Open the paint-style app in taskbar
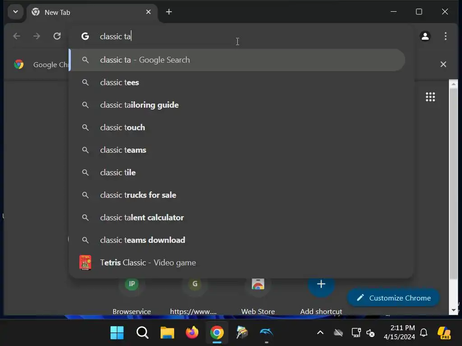This screenshot has height=346, width=462. 242,333
